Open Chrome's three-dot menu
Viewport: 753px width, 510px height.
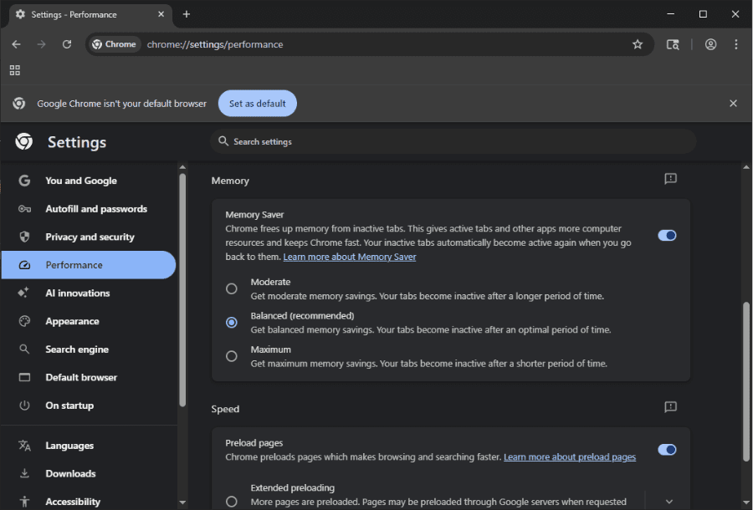(735, 44)
